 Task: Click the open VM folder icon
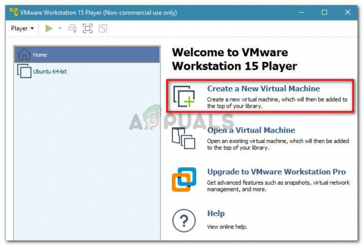pyautogui.click(x=183, y=138)
